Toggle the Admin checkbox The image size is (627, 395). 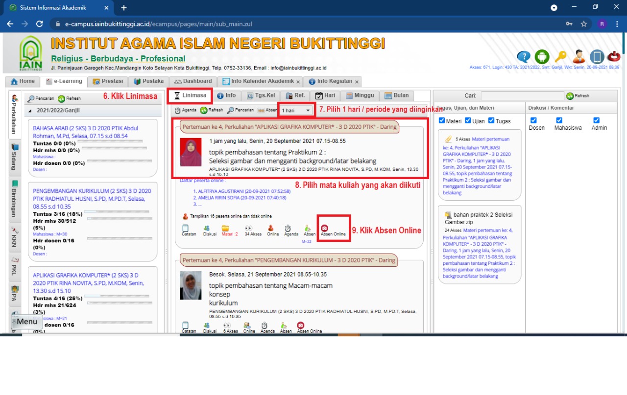pyautogui.click(x=596, y=120)
